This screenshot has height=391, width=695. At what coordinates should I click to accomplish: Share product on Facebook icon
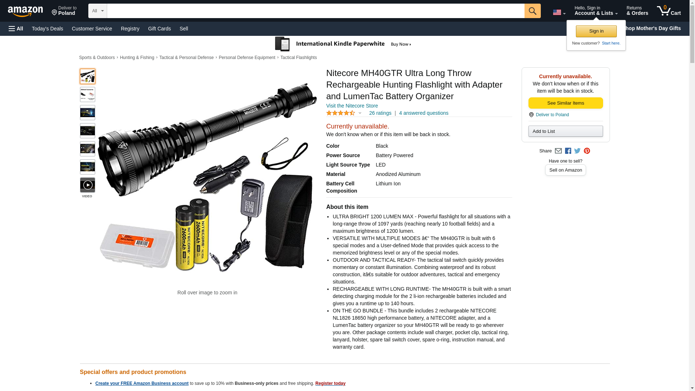point(568,151)
